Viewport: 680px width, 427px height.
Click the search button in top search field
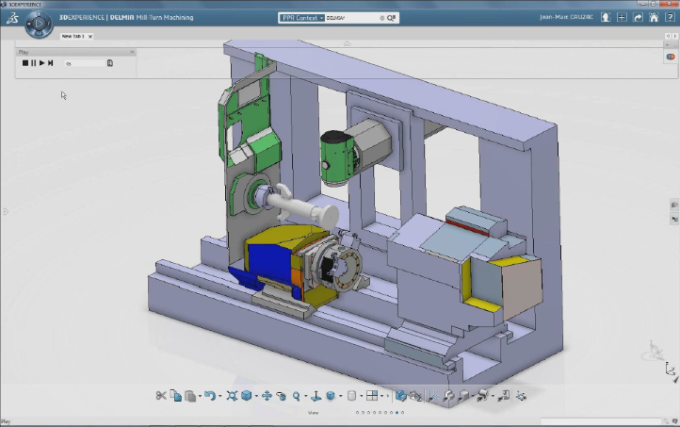click(x=390, y=17)
